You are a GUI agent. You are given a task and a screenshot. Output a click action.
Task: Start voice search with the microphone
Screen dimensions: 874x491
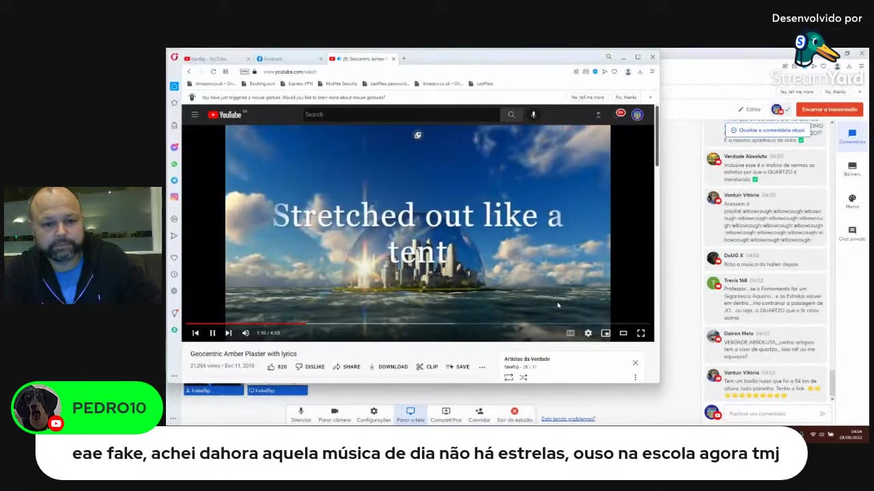click(533, 115)
